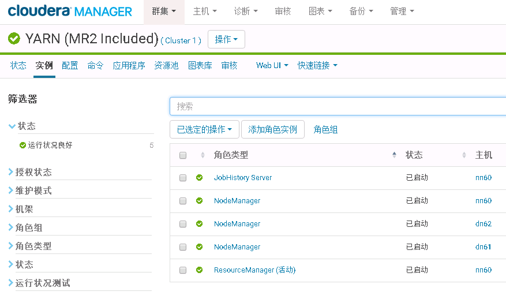Open the 操作 actions dropdown
This screenshot has width=506, height=295.
226,39
